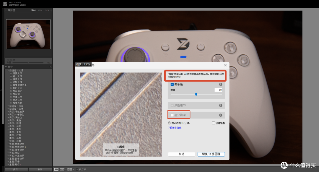
Task: Select 100% zoom option in navigator
Action: (x=40, y=10)
